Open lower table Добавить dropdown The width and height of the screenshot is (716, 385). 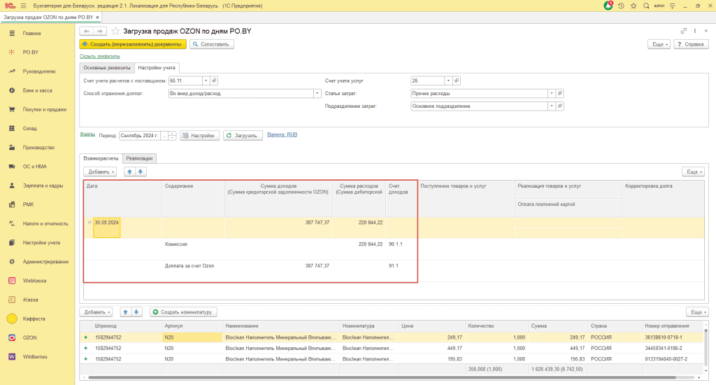coord(96,311)
